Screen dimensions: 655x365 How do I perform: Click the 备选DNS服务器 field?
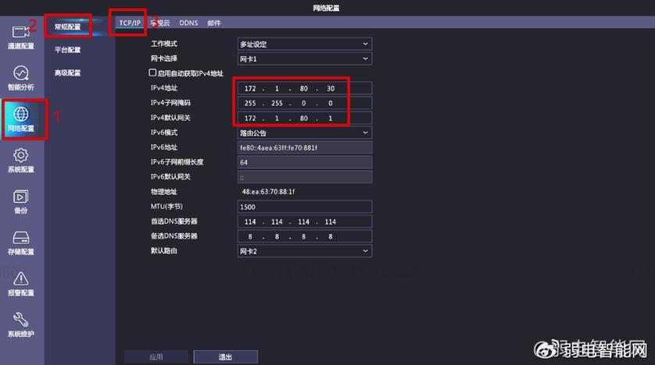click(x=305, y=236)
